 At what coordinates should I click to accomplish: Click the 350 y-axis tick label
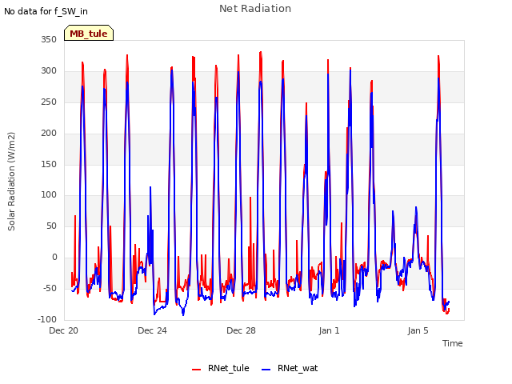49,40
